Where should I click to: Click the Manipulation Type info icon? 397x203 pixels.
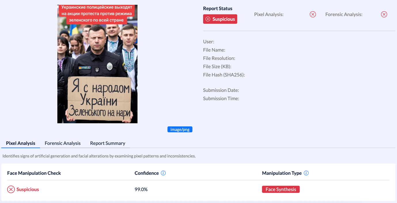pyautogui.click(x=306, y=173)
